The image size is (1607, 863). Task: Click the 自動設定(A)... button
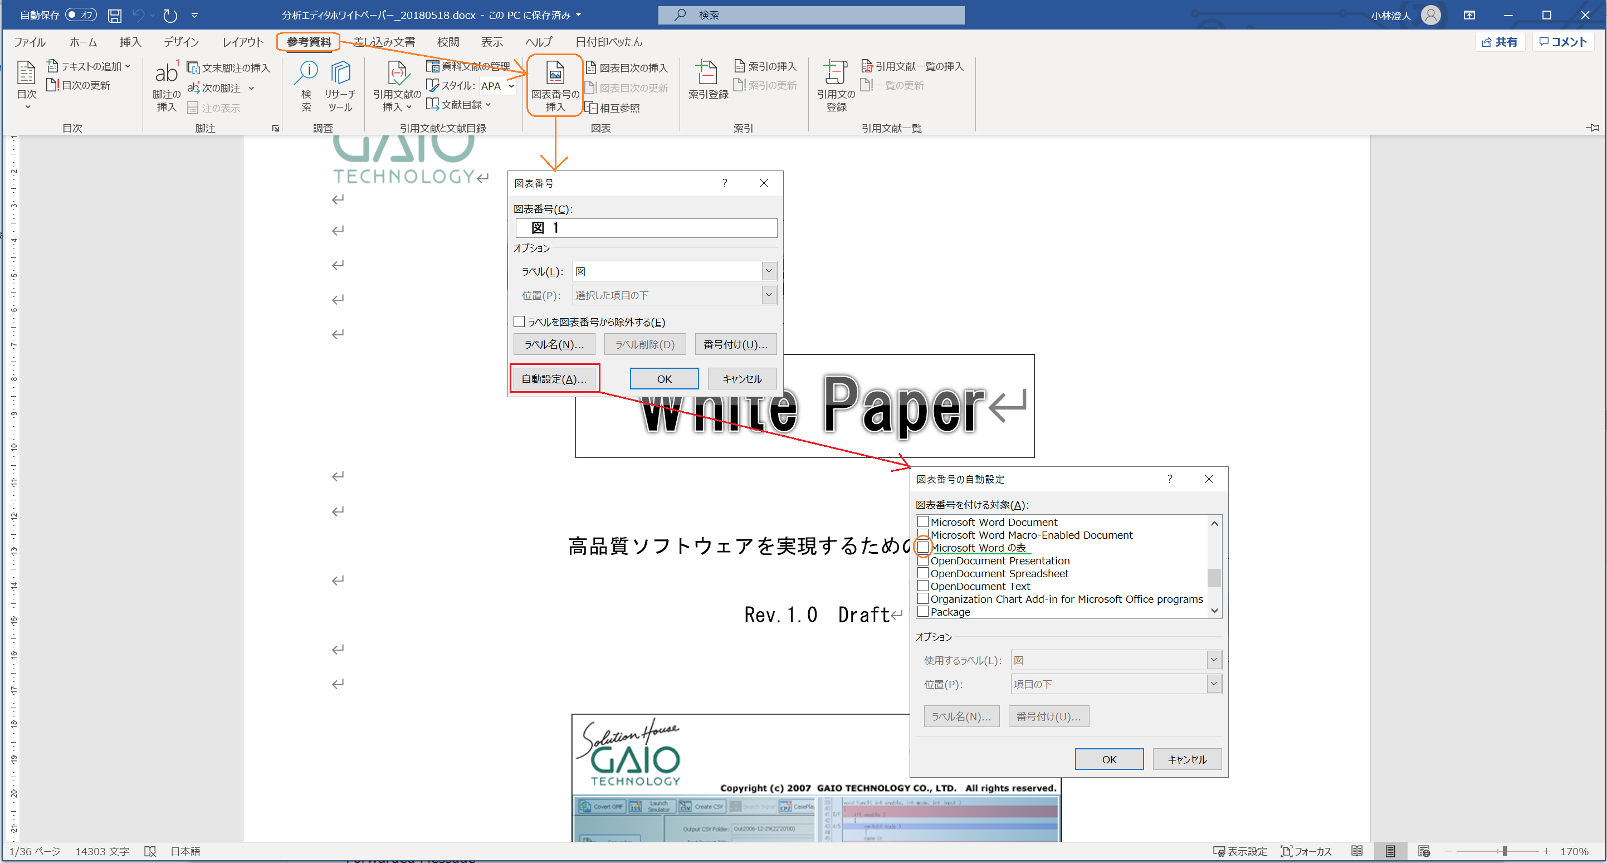point(554,379)
